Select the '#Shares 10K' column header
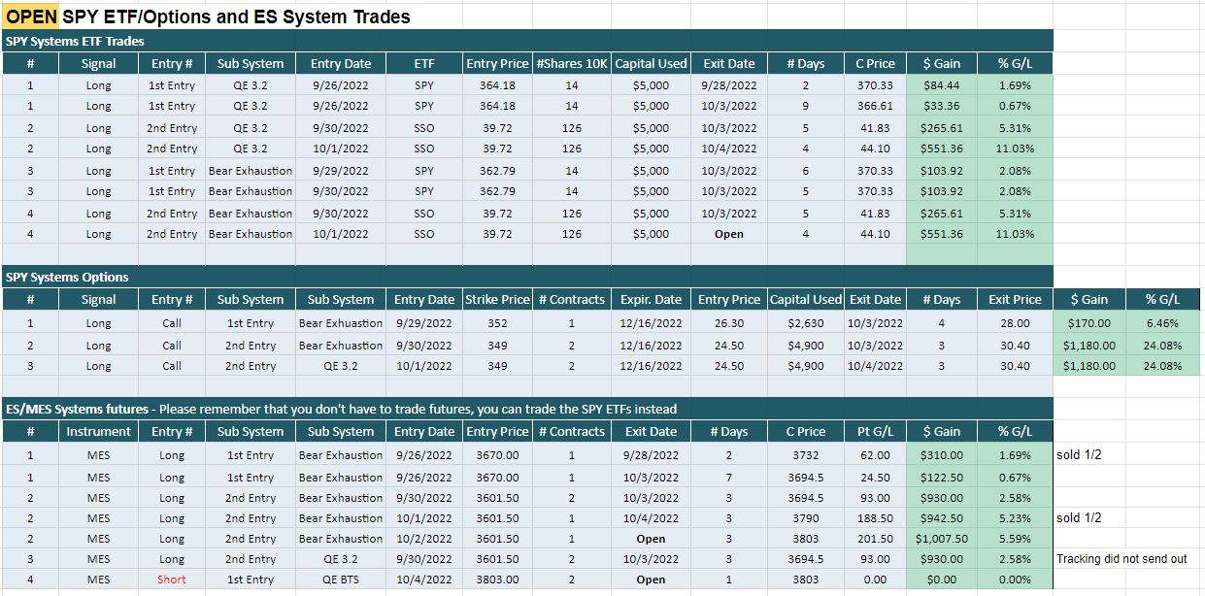Screen dimensions: 1205x596 pyautogui.click(x=572, y=63)
